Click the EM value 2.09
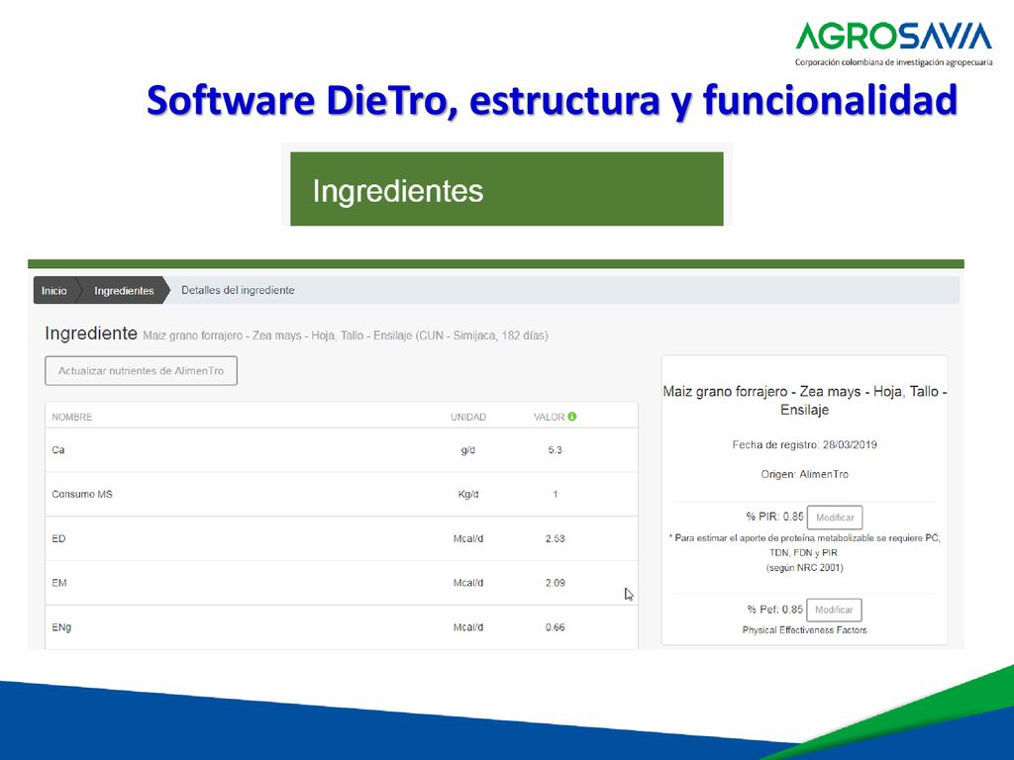The width and height of the screenshot is (1014, 760). (x=555, y=583)
